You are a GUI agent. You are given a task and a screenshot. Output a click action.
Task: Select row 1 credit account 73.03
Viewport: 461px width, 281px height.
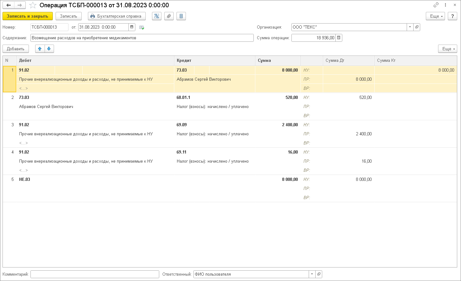coord(182,70)
